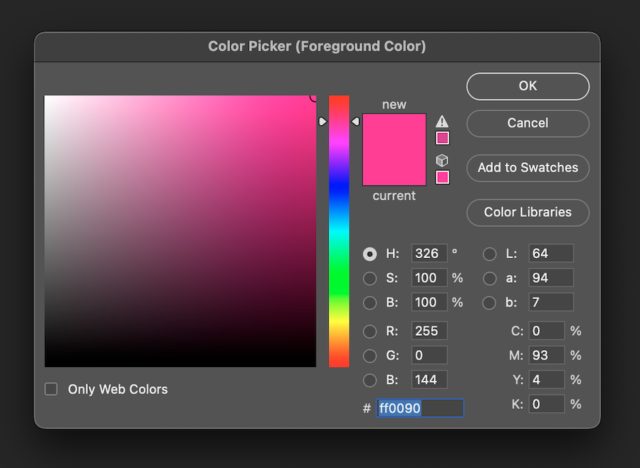Image resolution: width=640 pixels, height=468 pixels.
Task: Click the non-web-safe color cube icon
Action: coord(442,160)
